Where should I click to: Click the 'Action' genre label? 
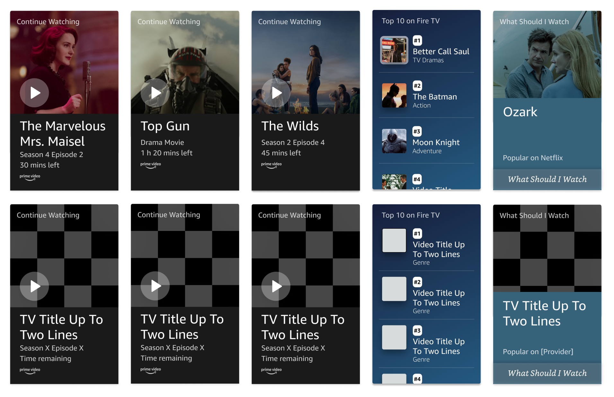(422, 106)
